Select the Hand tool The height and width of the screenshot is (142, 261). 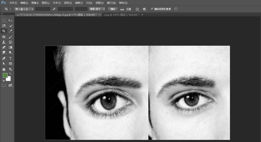pyautogui.click(x=4, y=69)
